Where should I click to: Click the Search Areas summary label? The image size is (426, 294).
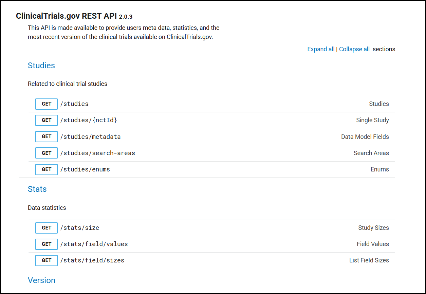371,153
